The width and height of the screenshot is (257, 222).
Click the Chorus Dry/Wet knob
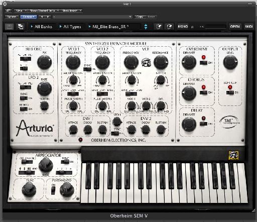coord(189,93)
